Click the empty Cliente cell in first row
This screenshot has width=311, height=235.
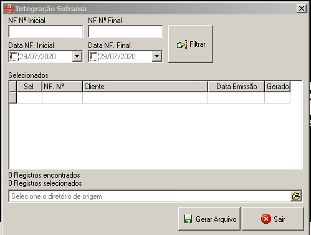145,98
